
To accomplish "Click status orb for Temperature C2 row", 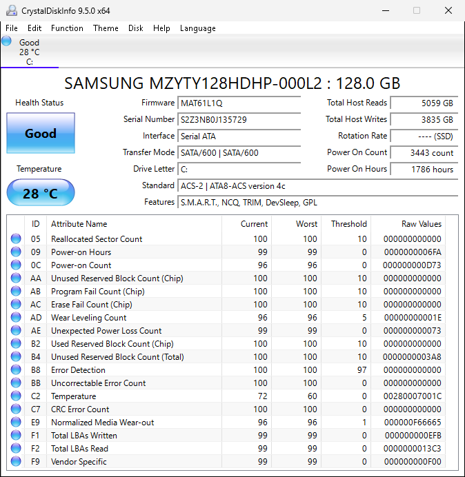I will [16, 396].
